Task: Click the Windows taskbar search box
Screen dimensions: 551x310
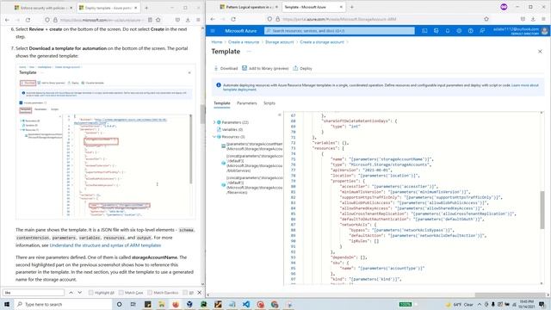Action: coord(63,304)
